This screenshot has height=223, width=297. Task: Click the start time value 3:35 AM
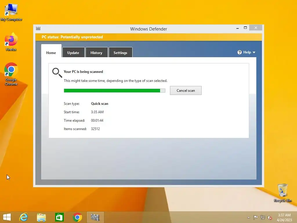(x=97, y=112)
